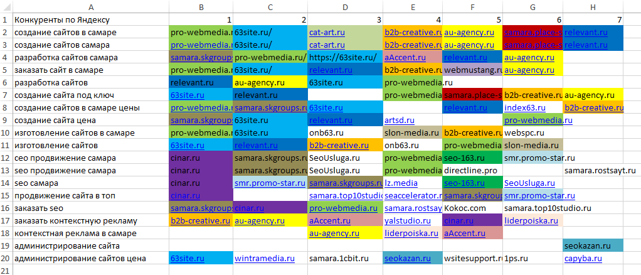Click the number 7 cell in row 1

(x=593, y=19)
